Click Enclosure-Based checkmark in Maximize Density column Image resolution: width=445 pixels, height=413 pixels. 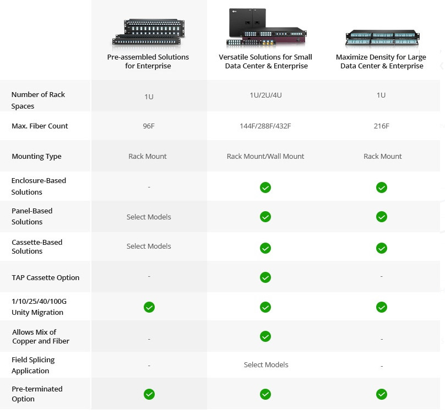pyautogui.click(x=382, y=187)
